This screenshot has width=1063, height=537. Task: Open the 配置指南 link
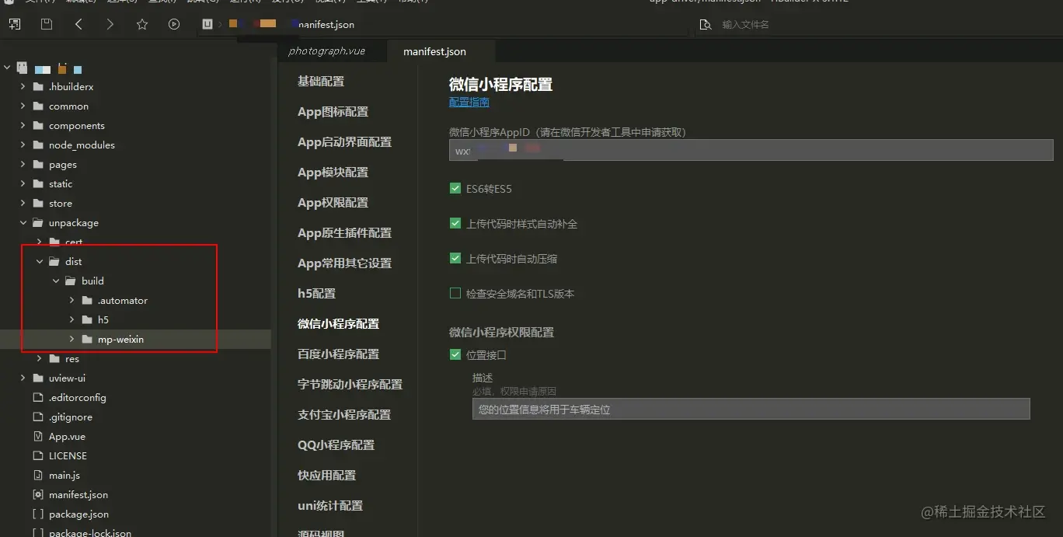point(469,102)
